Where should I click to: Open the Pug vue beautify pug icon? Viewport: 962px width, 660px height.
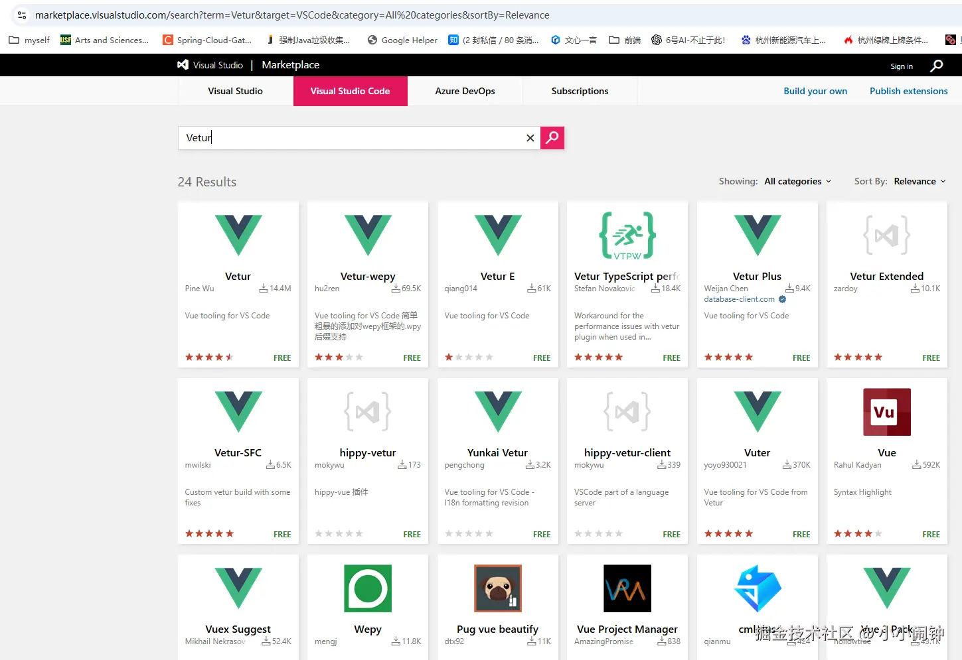point(498,588)
